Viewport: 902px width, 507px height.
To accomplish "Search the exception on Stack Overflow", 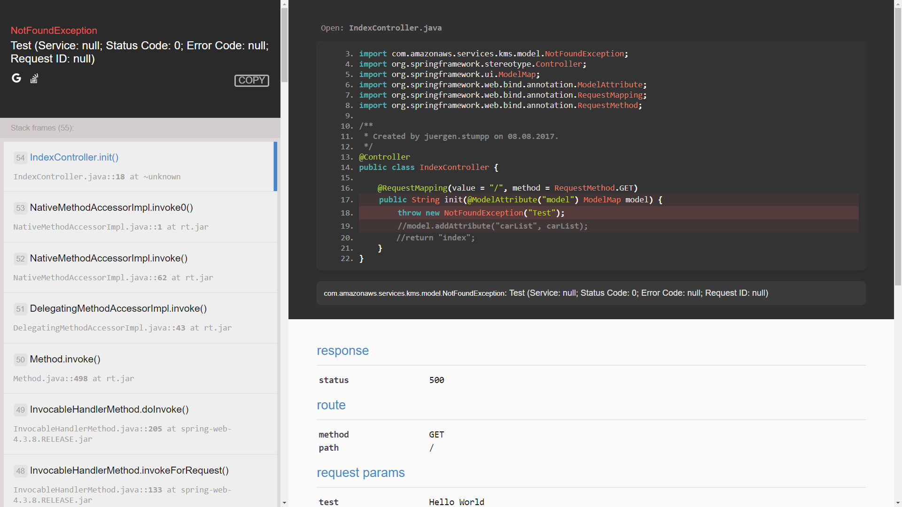I will [x=34, y=78].
